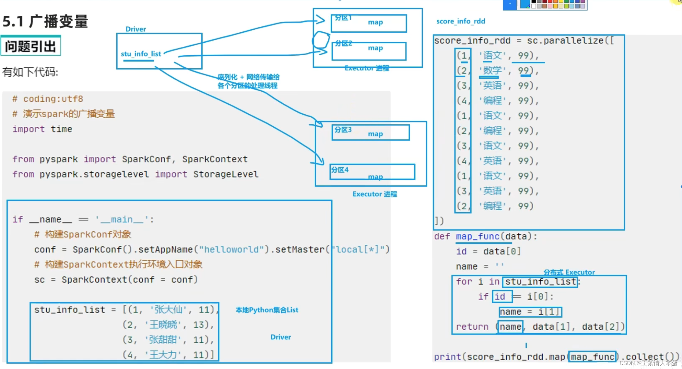Pick the cream swatch

[561, 6]
